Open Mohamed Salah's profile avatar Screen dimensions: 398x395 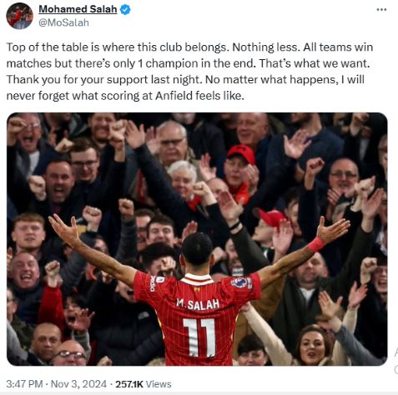19,17
